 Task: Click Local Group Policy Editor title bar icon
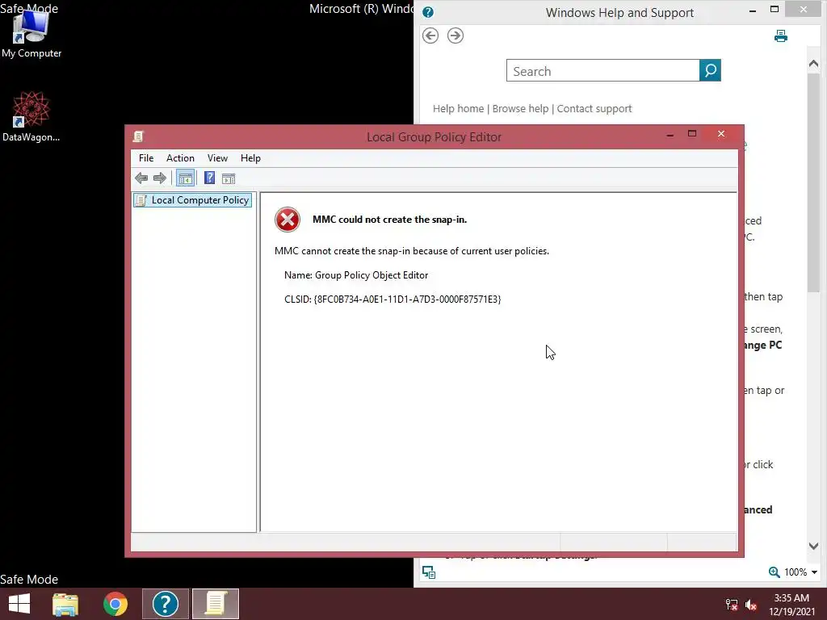pos(138,136)
